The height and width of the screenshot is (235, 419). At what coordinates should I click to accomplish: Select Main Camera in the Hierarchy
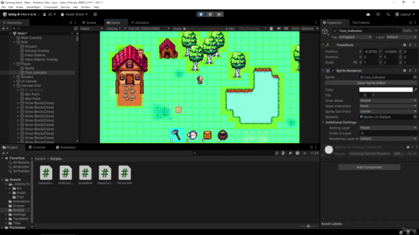(x=31, y=38)
